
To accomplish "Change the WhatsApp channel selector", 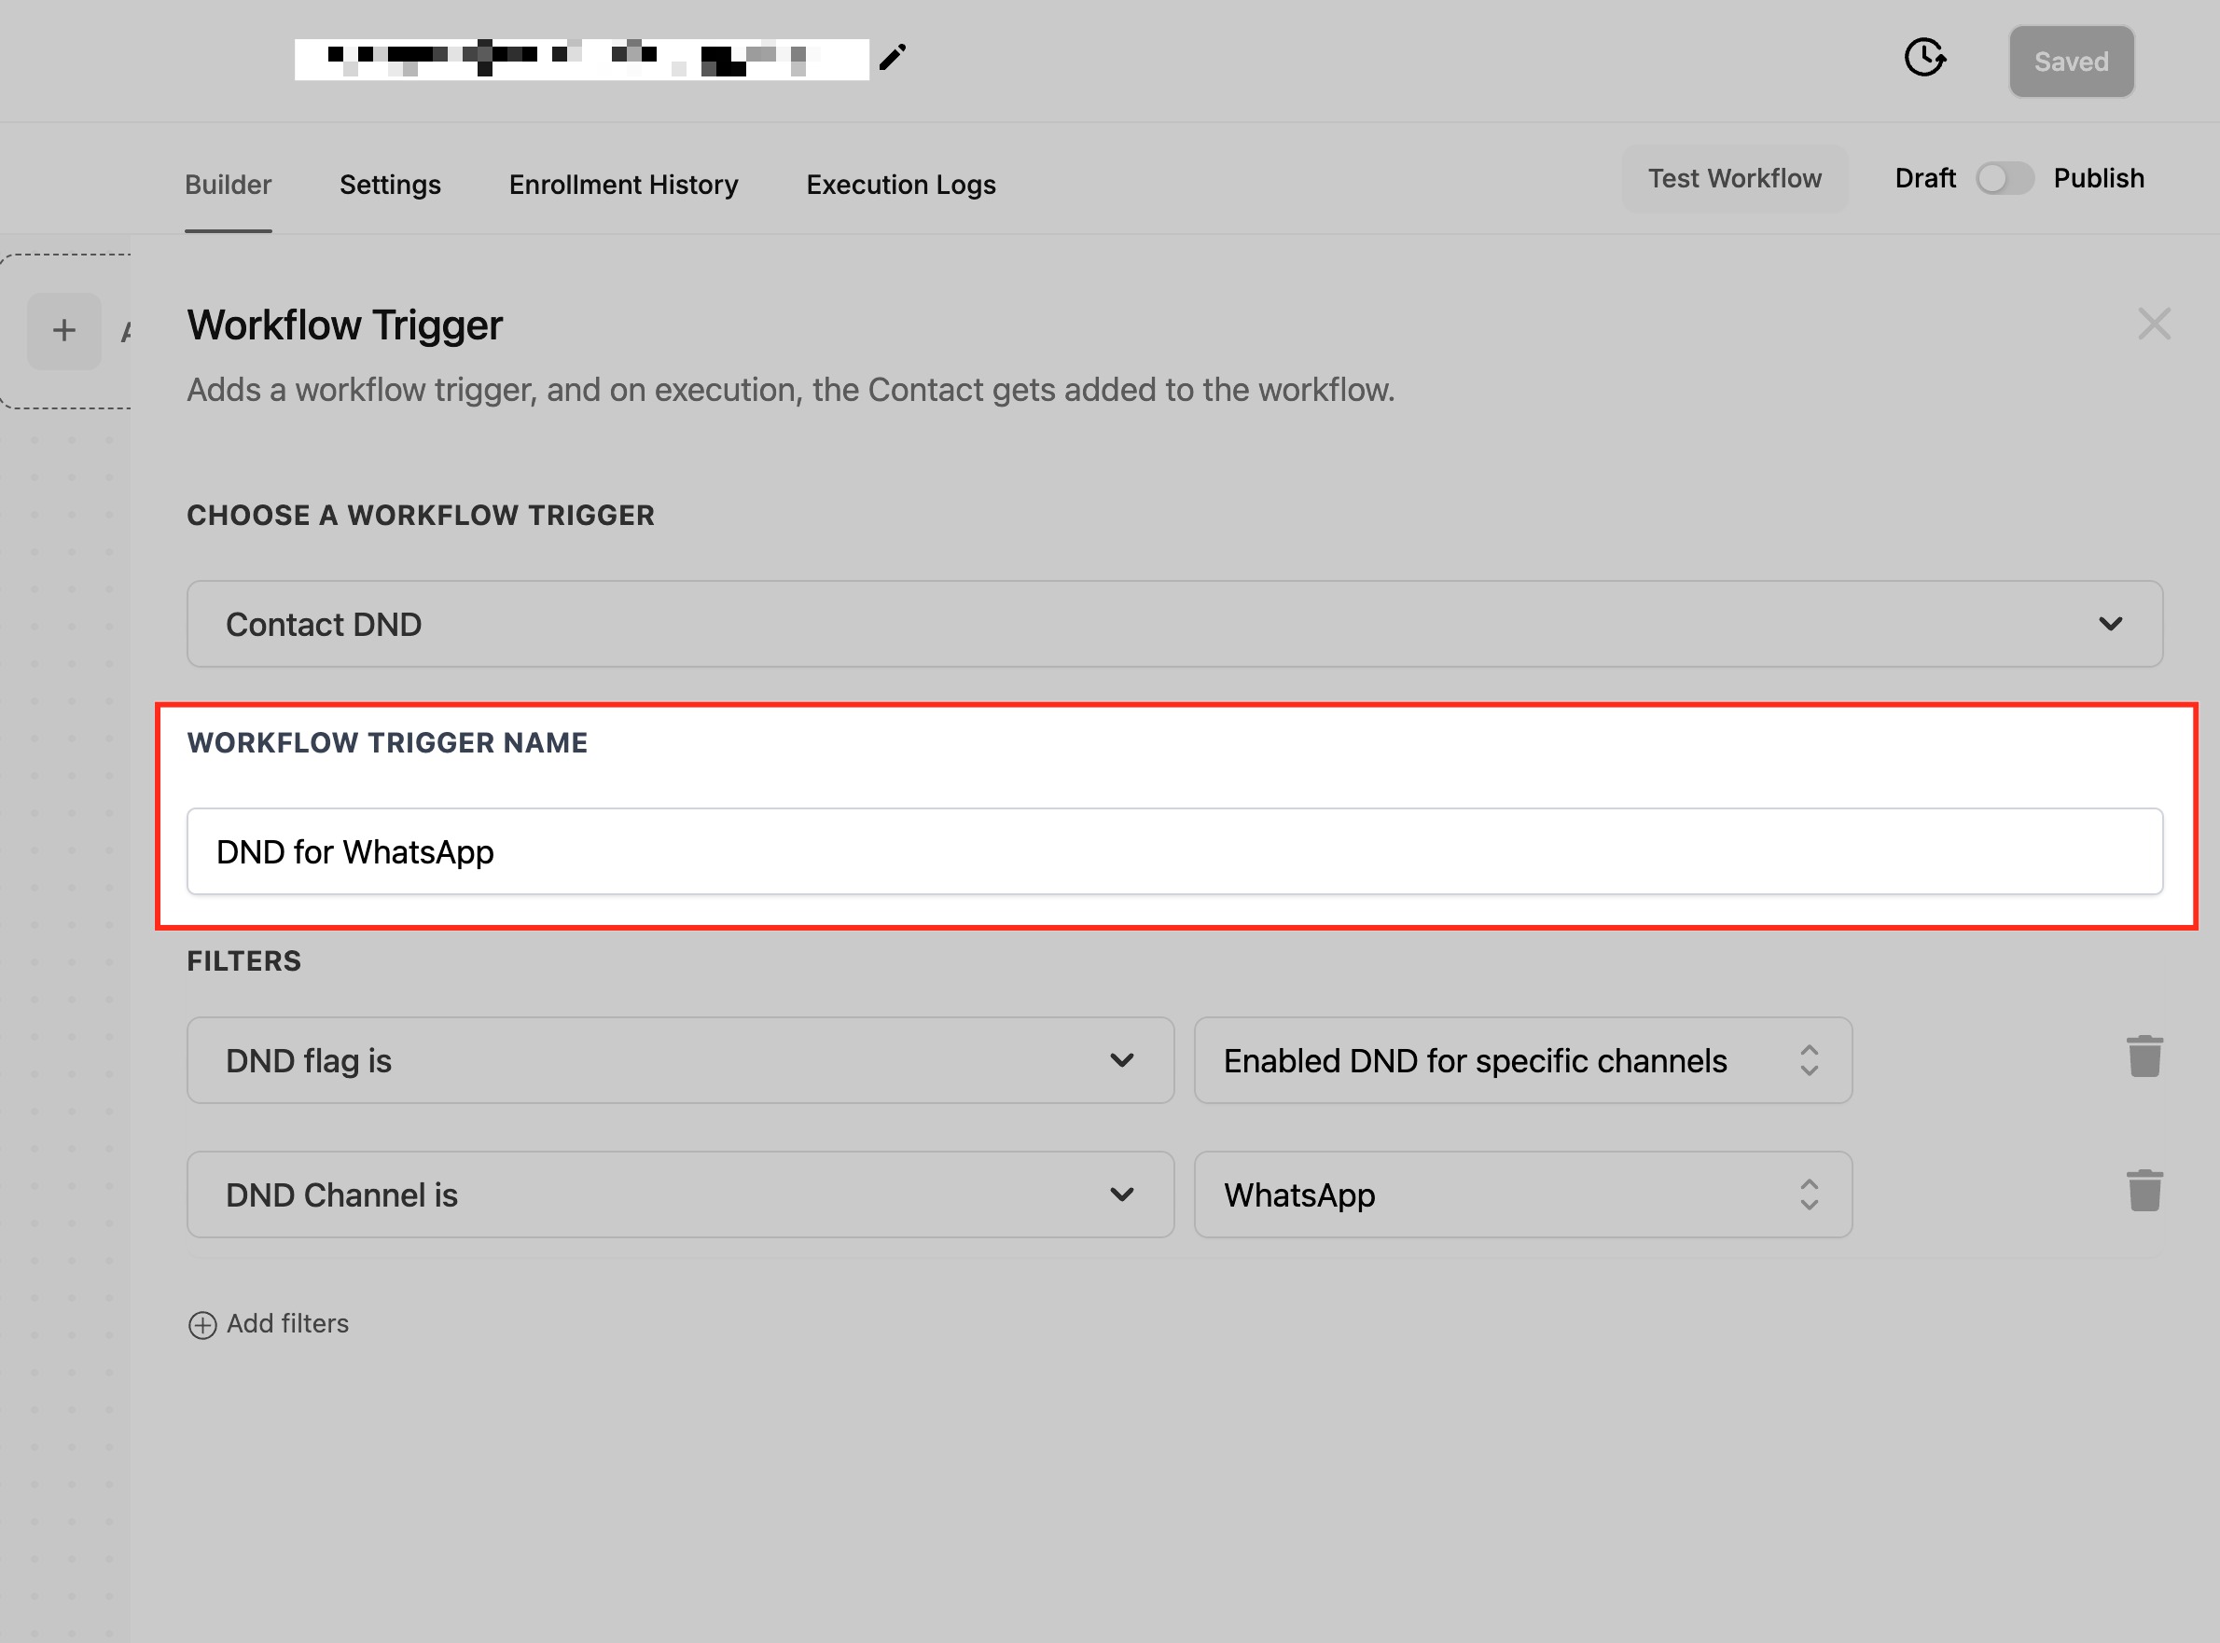I will [x=1521, y=1194].
